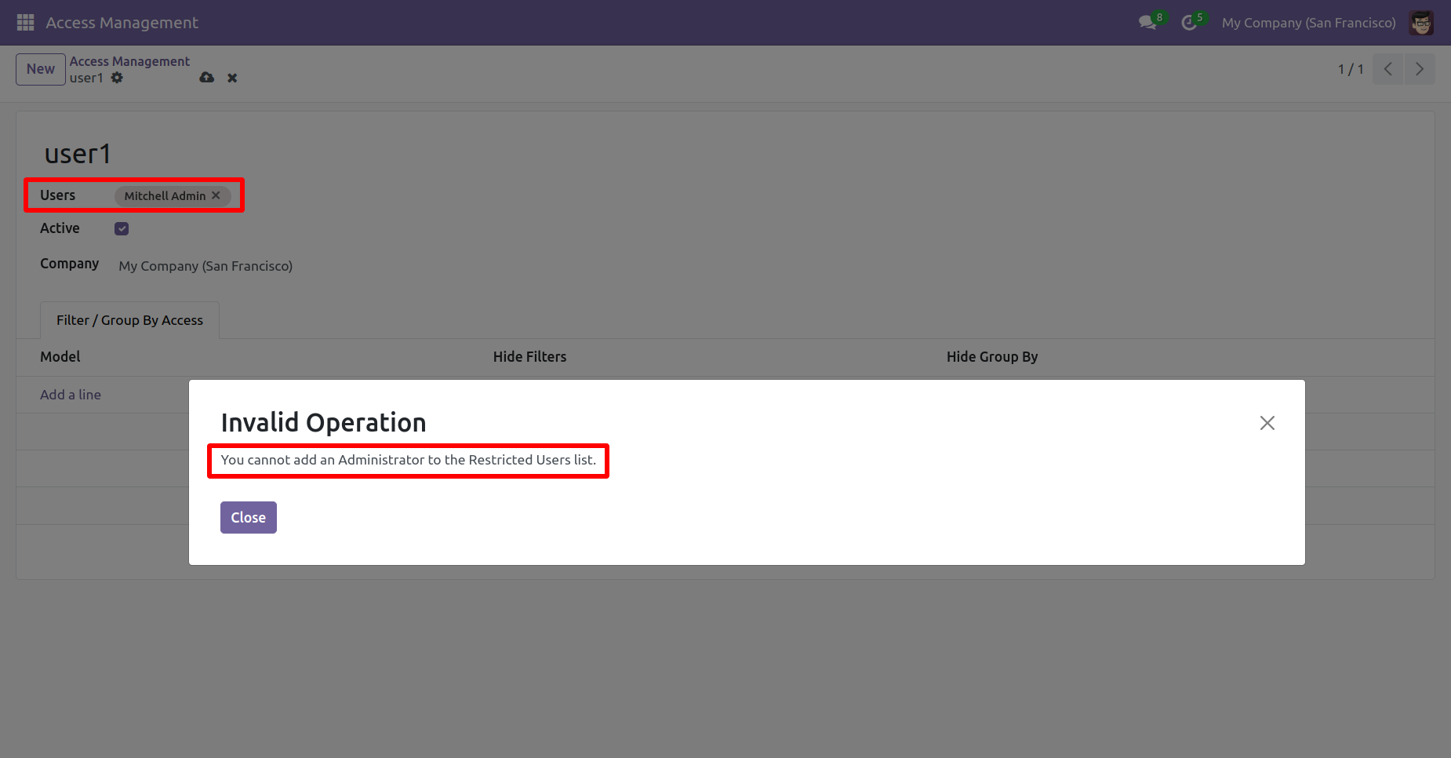Go to the next record arrow
The height and width of the screenshot is (758, 1451).
click(x=1420, y=69)
